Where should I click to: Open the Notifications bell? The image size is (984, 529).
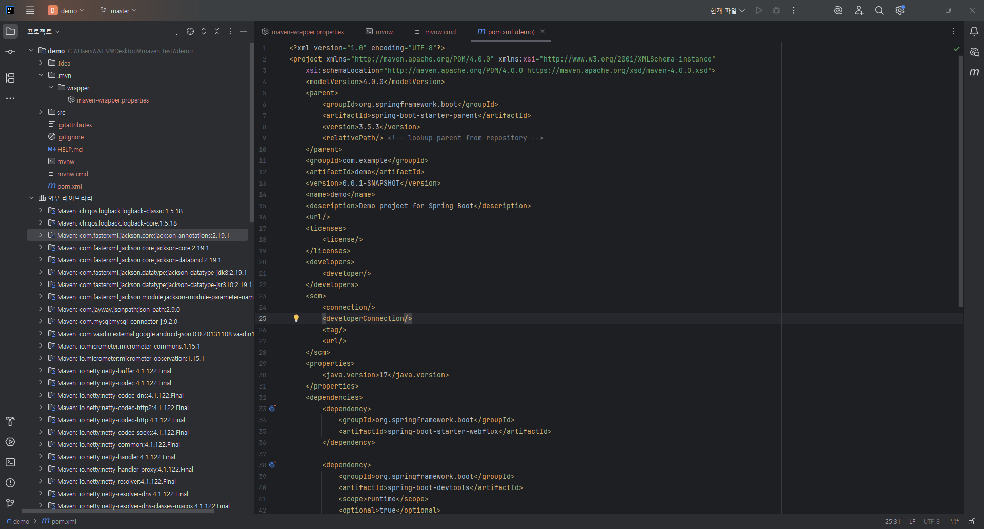pyautogui.click(x=974, y=31)
